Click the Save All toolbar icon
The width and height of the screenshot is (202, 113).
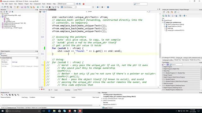[x=25, y=7]
